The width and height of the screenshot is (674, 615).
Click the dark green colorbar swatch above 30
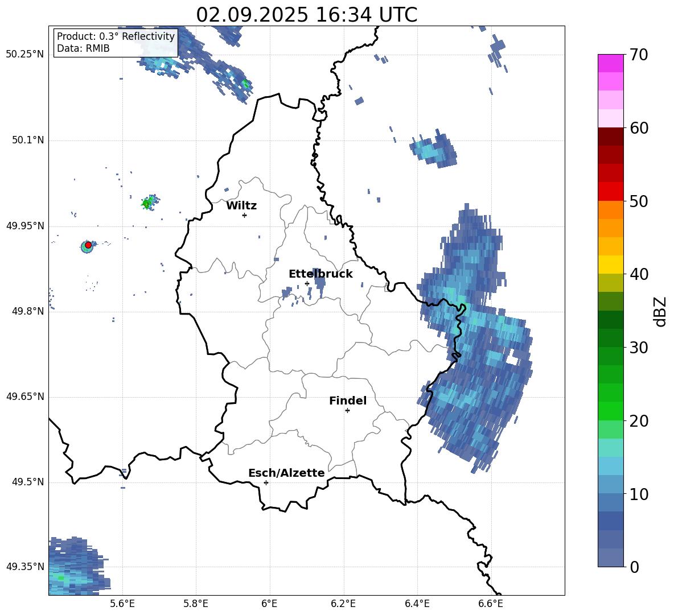[x=610, y=338]
